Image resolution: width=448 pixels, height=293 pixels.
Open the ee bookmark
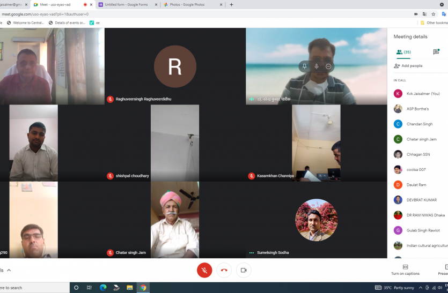pyautogui.click(x=94, y=23)
